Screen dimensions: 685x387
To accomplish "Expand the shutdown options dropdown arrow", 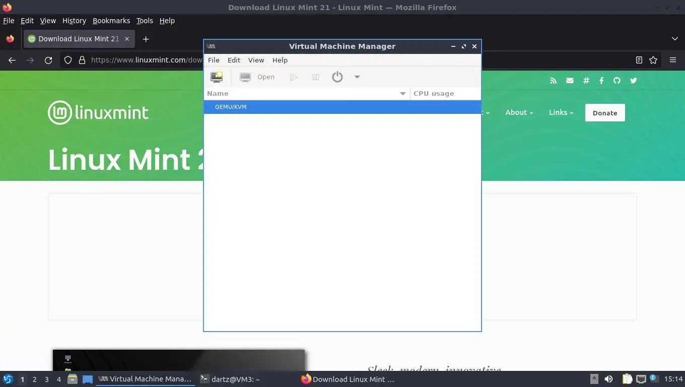I will point(357,77).
